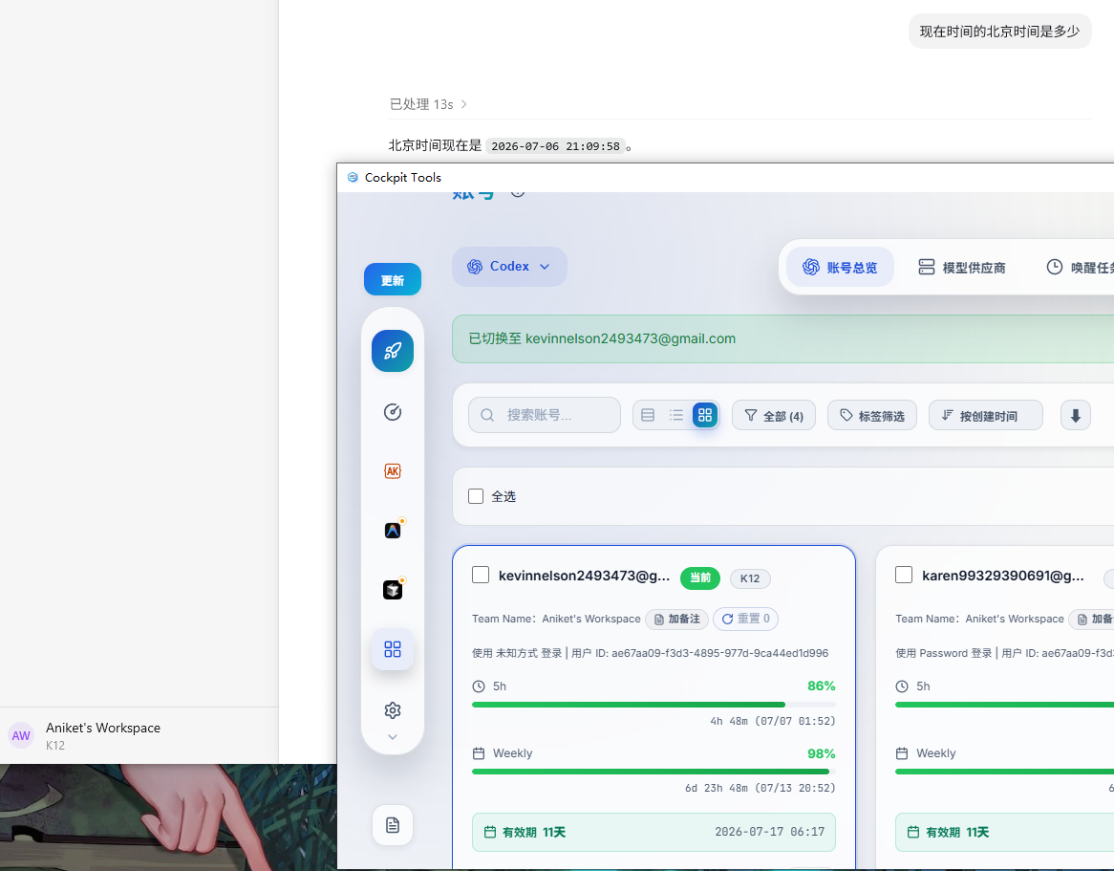
Task: Open the rocket icon in sidebar
Action: (x=392, y=351)
